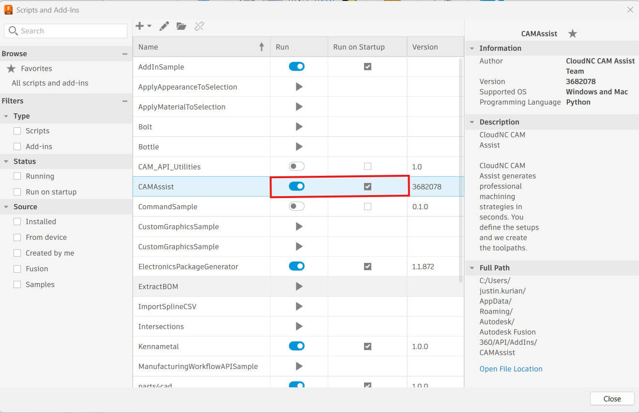
Task: Click the pencil Edit icon in toolbar
Action: [x=164, y=26]
